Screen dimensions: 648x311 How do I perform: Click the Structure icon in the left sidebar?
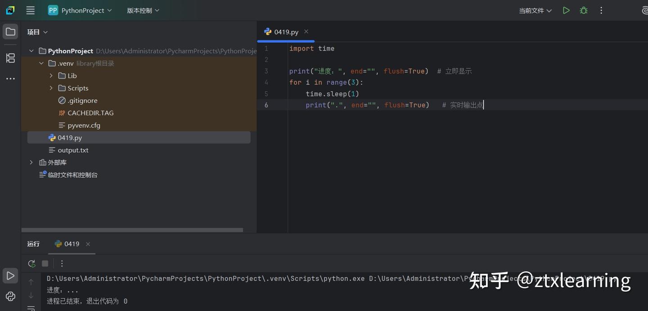click(x=10, y=58)
